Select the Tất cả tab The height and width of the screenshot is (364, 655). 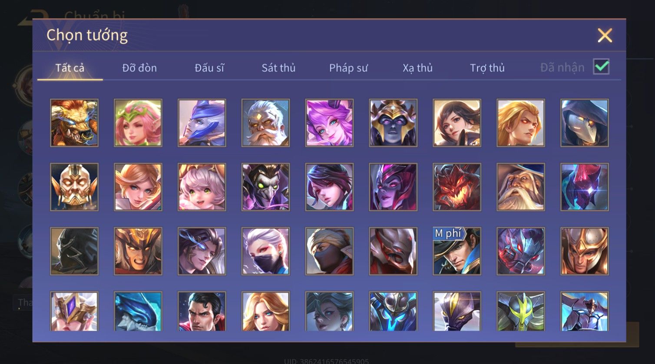(70, 68)
